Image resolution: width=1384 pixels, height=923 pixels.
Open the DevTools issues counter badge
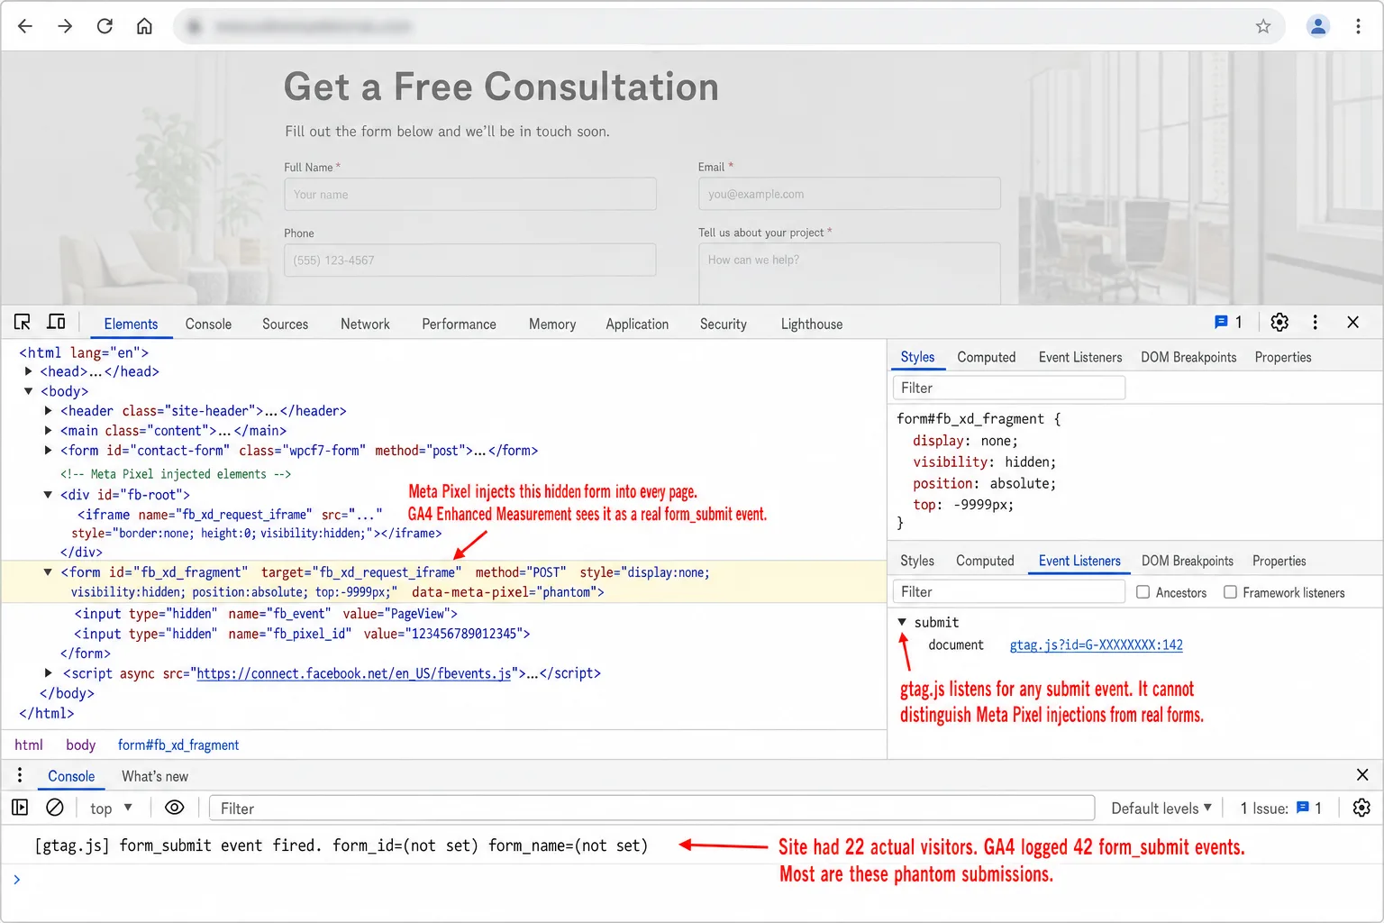[x=1228, y=322]
